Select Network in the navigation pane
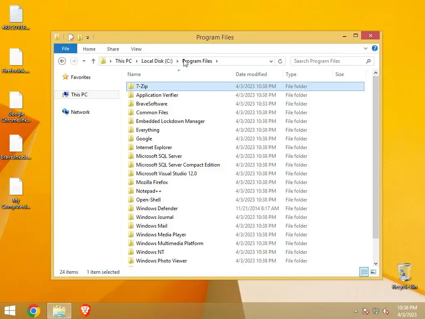 coord(80,112)
